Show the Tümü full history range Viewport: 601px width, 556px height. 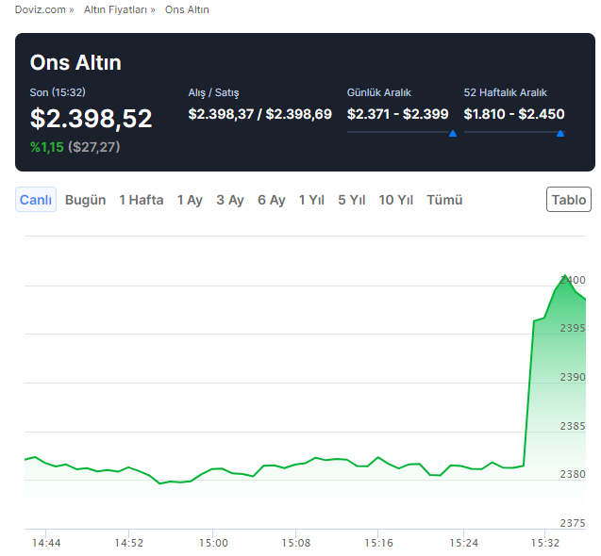pyautogui.click(x=444, y=200)
